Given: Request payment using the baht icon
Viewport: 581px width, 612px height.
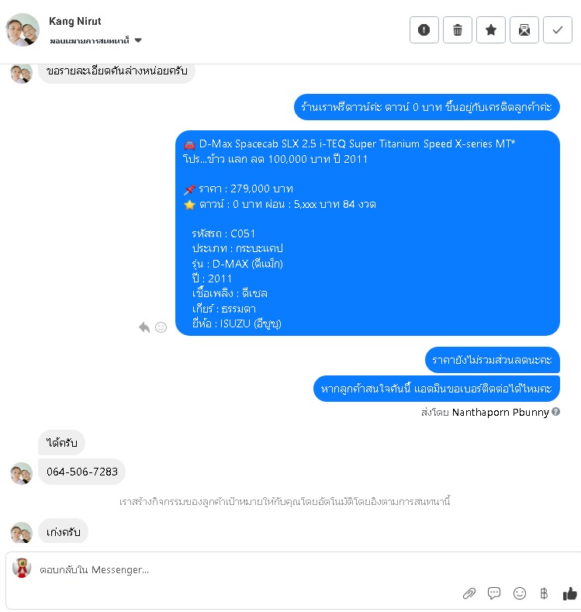Looking at the screenshot, I should [544, 593].
